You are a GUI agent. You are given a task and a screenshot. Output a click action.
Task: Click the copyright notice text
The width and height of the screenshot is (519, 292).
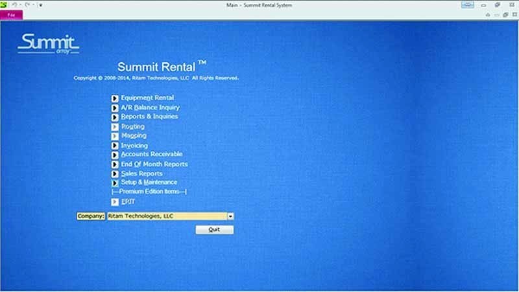(156, 78)
